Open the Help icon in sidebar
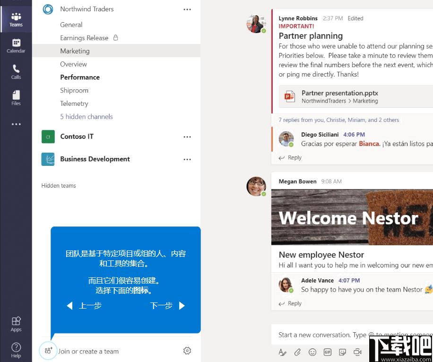Screen dimensions: 433x362 (x=16, y=350)
